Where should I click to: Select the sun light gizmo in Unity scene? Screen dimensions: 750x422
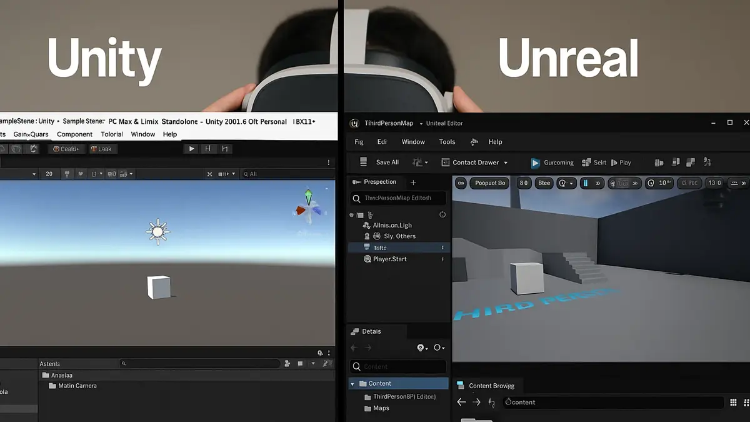tap(158, 232)
